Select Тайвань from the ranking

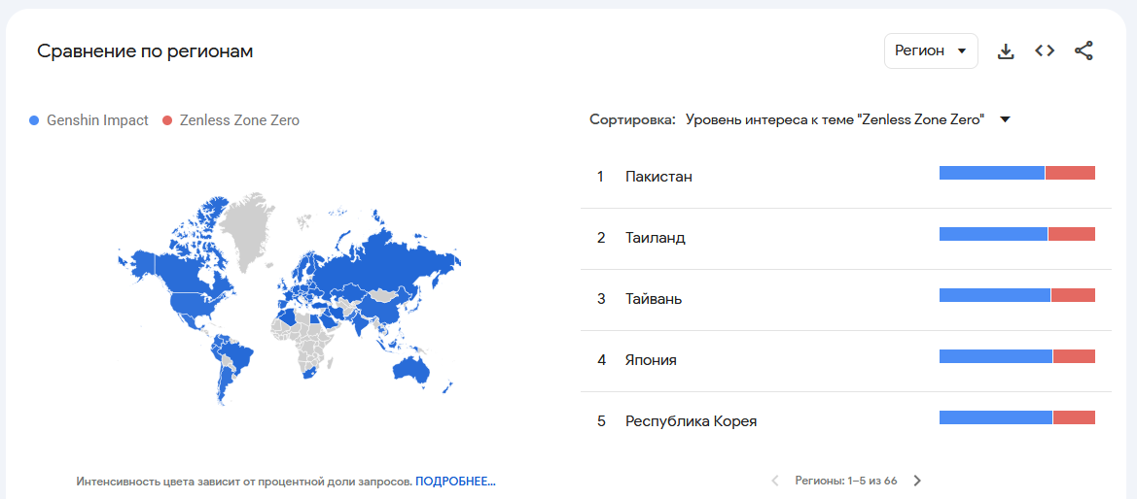pyautogui.click(x=654, y=299)
